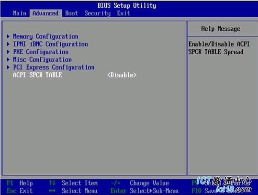Image resolution: width=258 pixels, height=195 pixels.
Task: Select the ACPI SPCR TABLE label
Action: (x=37, y=75)
